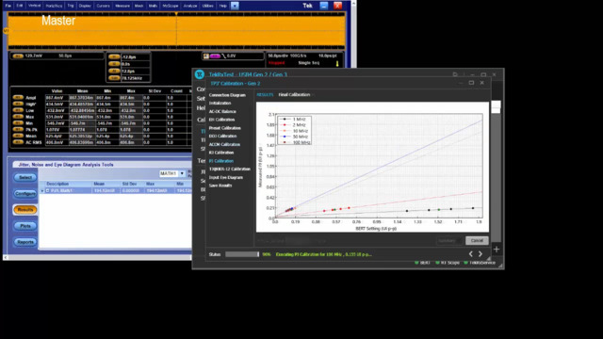603x339 pixels.
Task: Open the Help menu in oscilloscope window
Action: [222, 6]
